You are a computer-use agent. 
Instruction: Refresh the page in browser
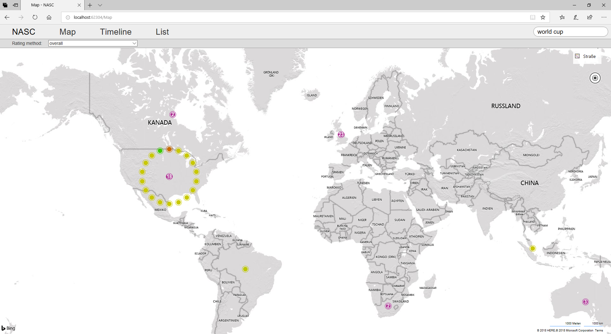point(35,17)
